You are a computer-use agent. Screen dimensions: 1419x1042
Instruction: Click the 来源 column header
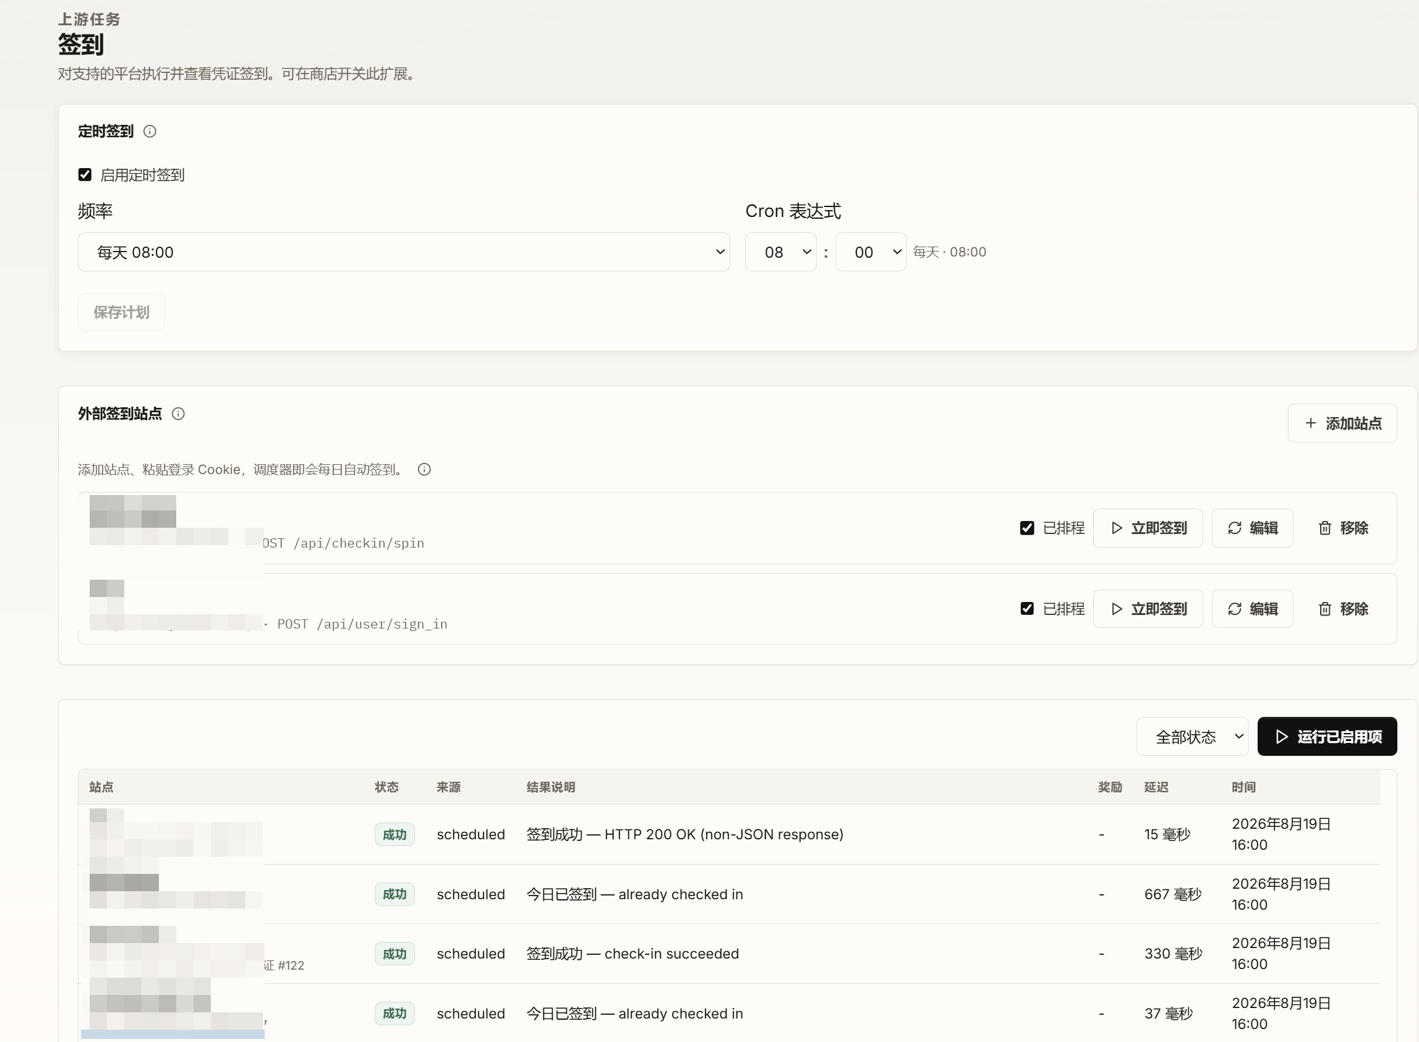click(449, 787)
